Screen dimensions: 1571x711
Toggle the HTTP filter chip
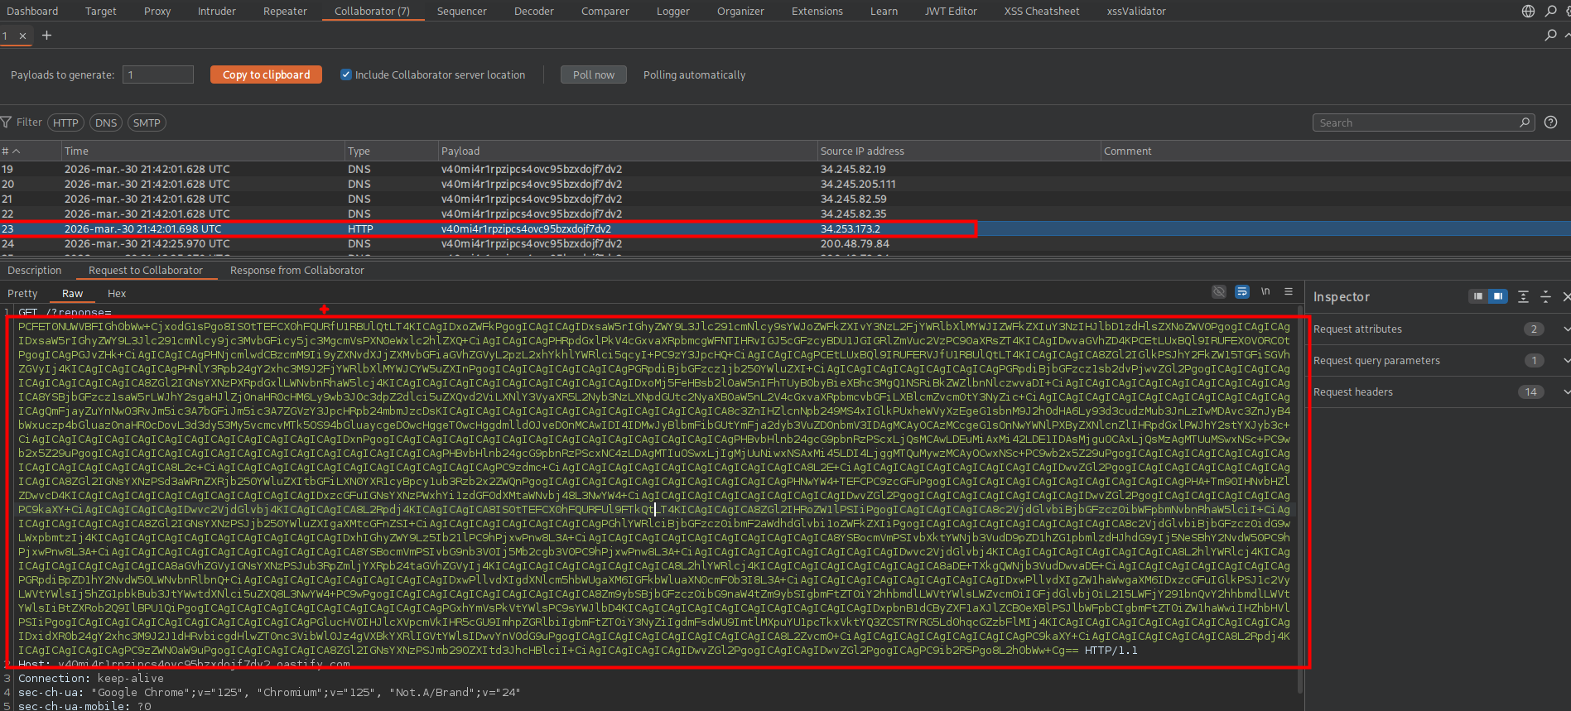pyautogui.click(x=65, y=123)
